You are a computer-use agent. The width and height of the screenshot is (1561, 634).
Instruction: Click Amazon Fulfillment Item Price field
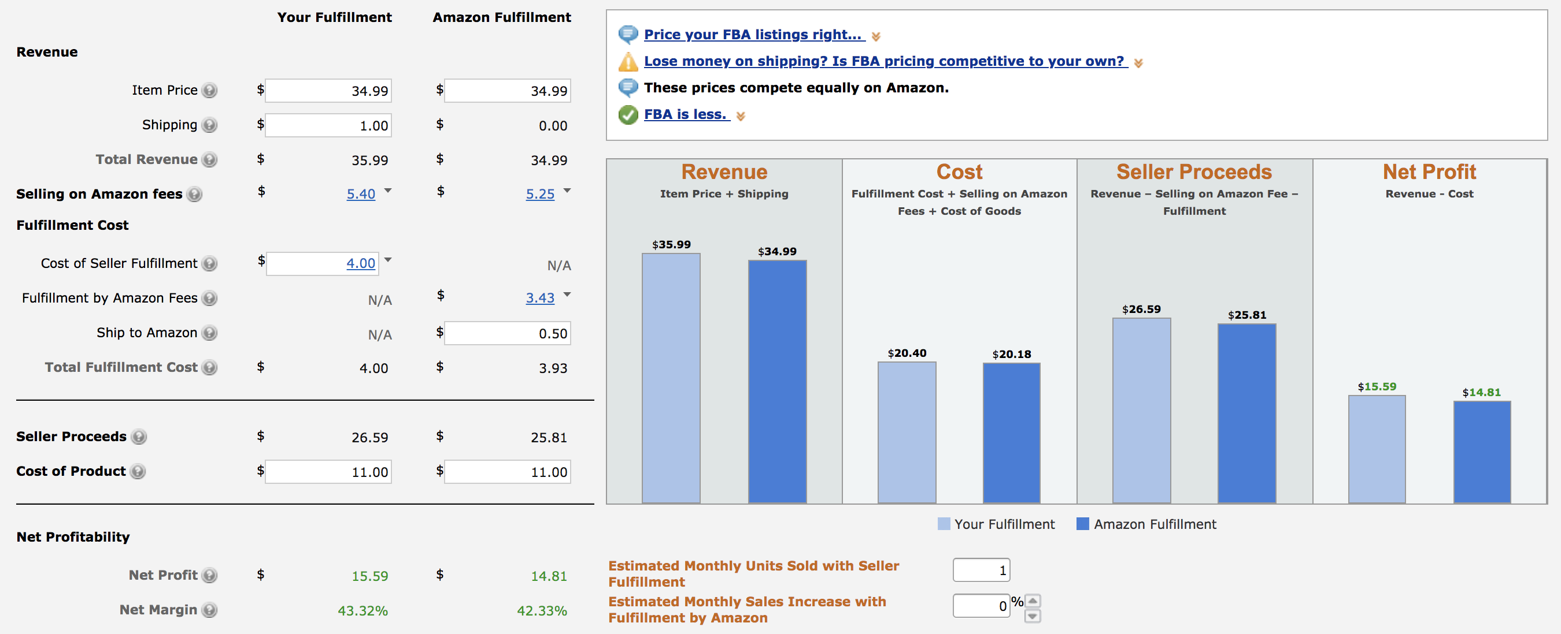pos(508,91)
